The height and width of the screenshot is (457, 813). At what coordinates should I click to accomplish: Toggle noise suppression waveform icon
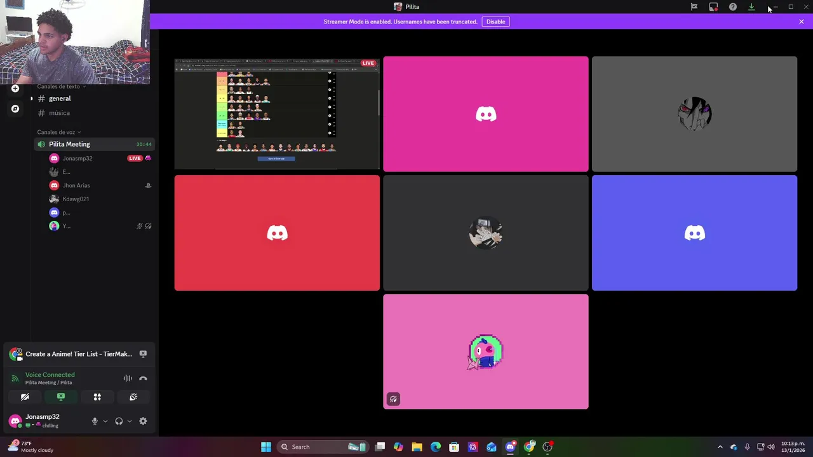[128, 378]
